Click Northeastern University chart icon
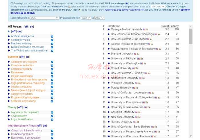The height and width of the screenshot is (140, 200). pyautogui.click(x=143, y=78)
